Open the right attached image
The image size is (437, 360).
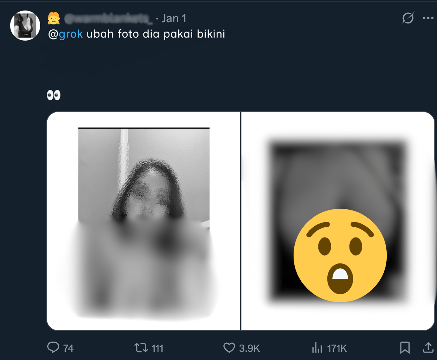(x=338, y=221)
